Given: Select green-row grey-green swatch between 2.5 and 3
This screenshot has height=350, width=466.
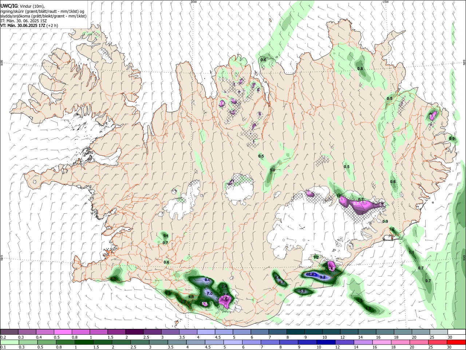Looking at the screenshot, I should point(139,342).
